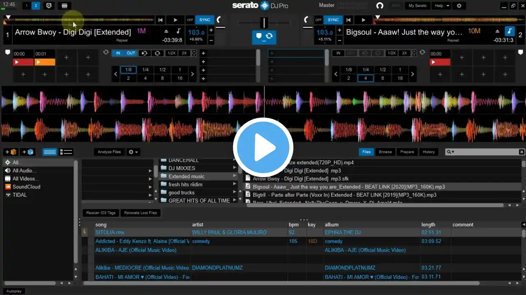This screenshot has height=295, width=526.
Task: Open the Files tab
Action: [366, 152]
